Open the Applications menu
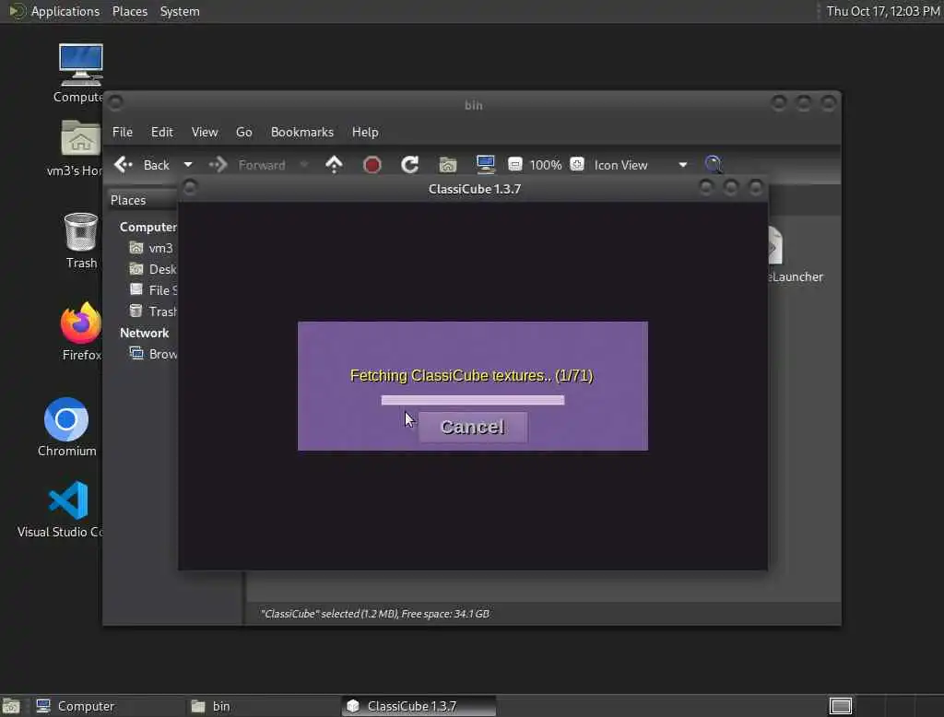This screenshot has width=944, height=717. click(x=54, y=11)
